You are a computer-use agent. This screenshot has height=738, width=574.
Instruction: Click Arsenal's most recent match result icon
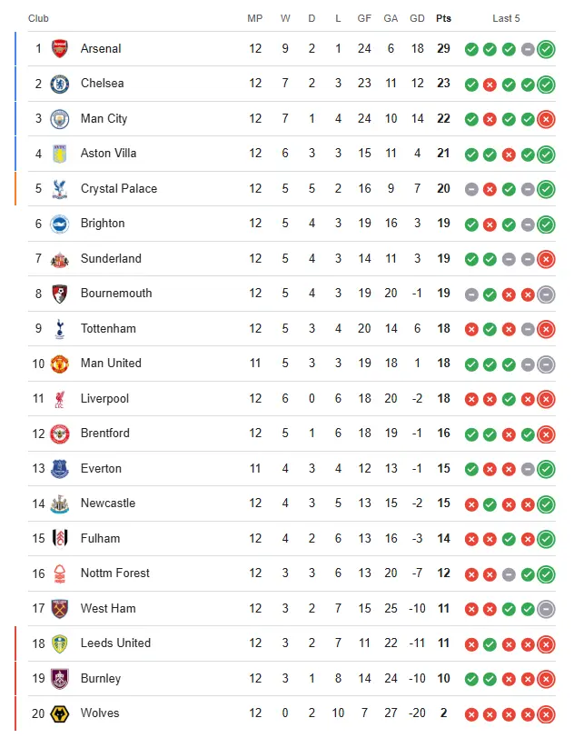[x=546, y=49]
